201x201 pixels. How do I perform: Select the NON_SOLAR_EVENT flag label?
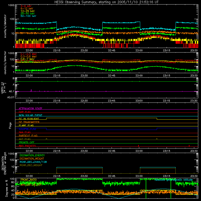(x=30, y=115)
